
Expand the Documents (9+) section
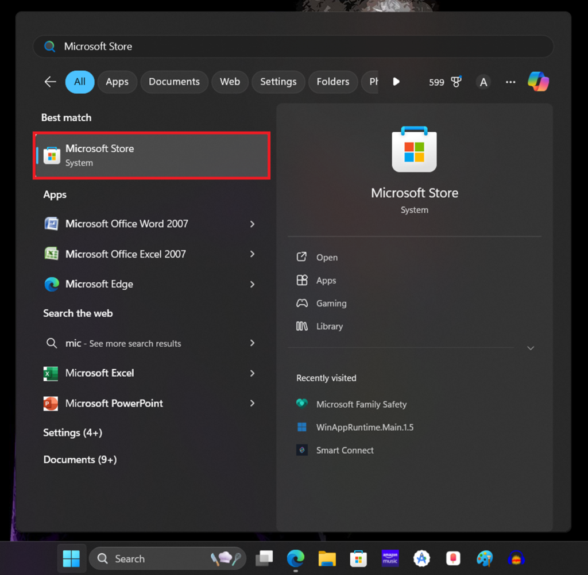pyautogui.click(x=80, y=459)
